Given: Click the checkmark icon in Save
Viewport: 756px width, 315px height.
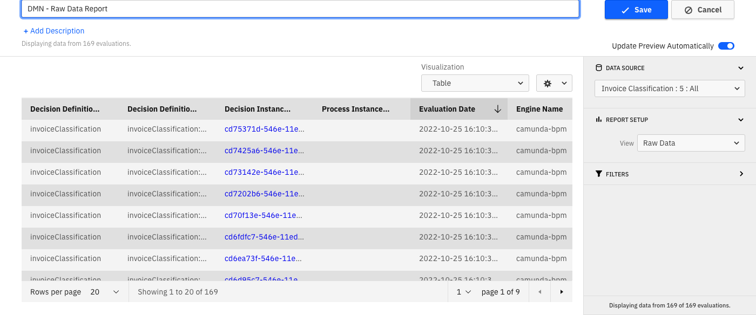Looking at the screenshot, I should (x=625, y=10).
